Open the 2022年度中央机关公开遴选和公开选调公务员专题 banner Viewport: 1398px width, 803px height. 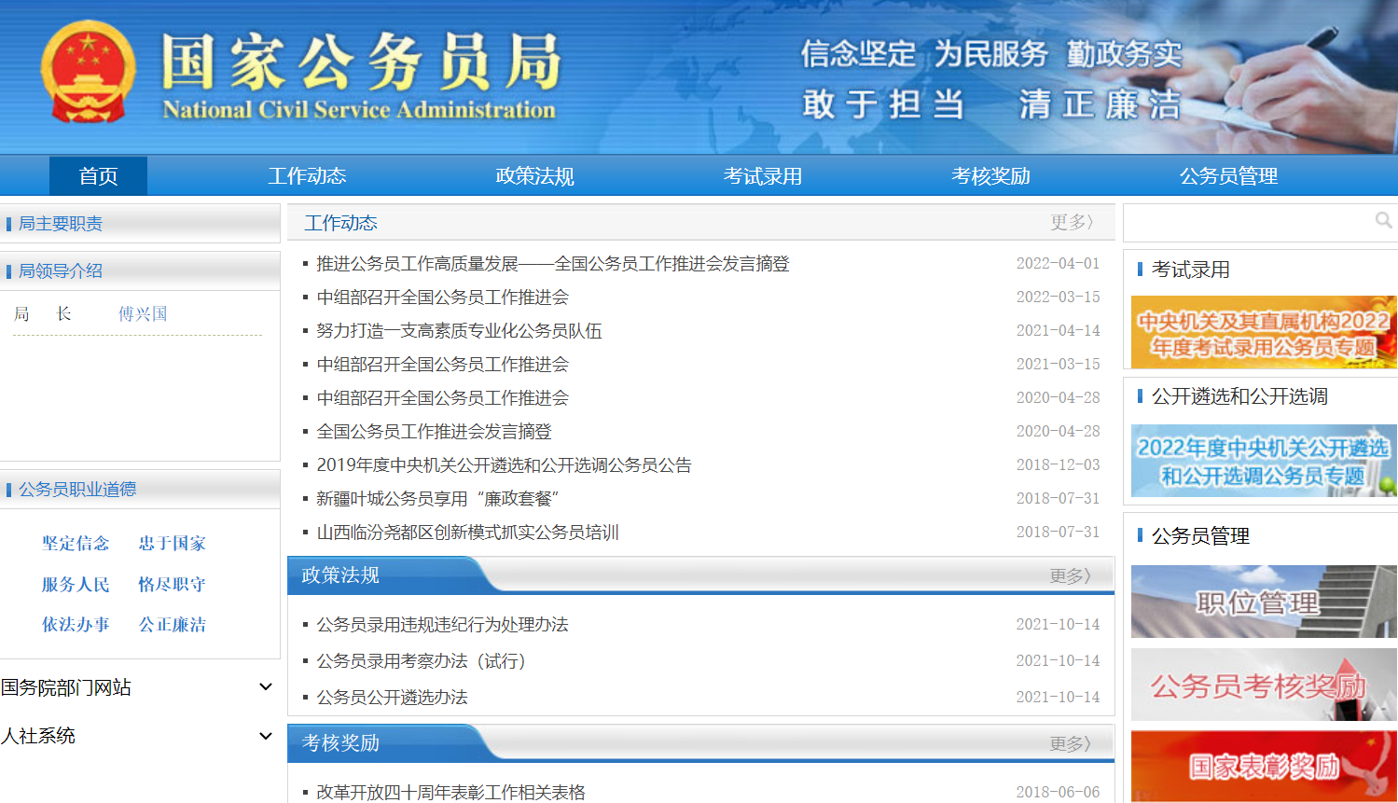point(1262,461)
